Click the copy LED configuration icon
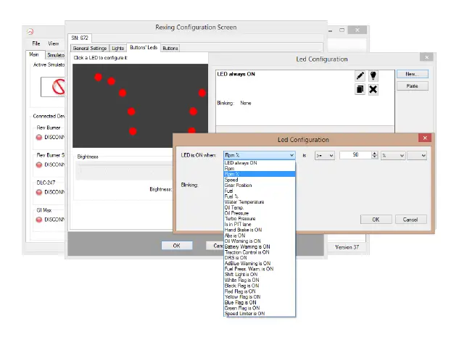The image size is (459, 337). (x=360, y=89)
